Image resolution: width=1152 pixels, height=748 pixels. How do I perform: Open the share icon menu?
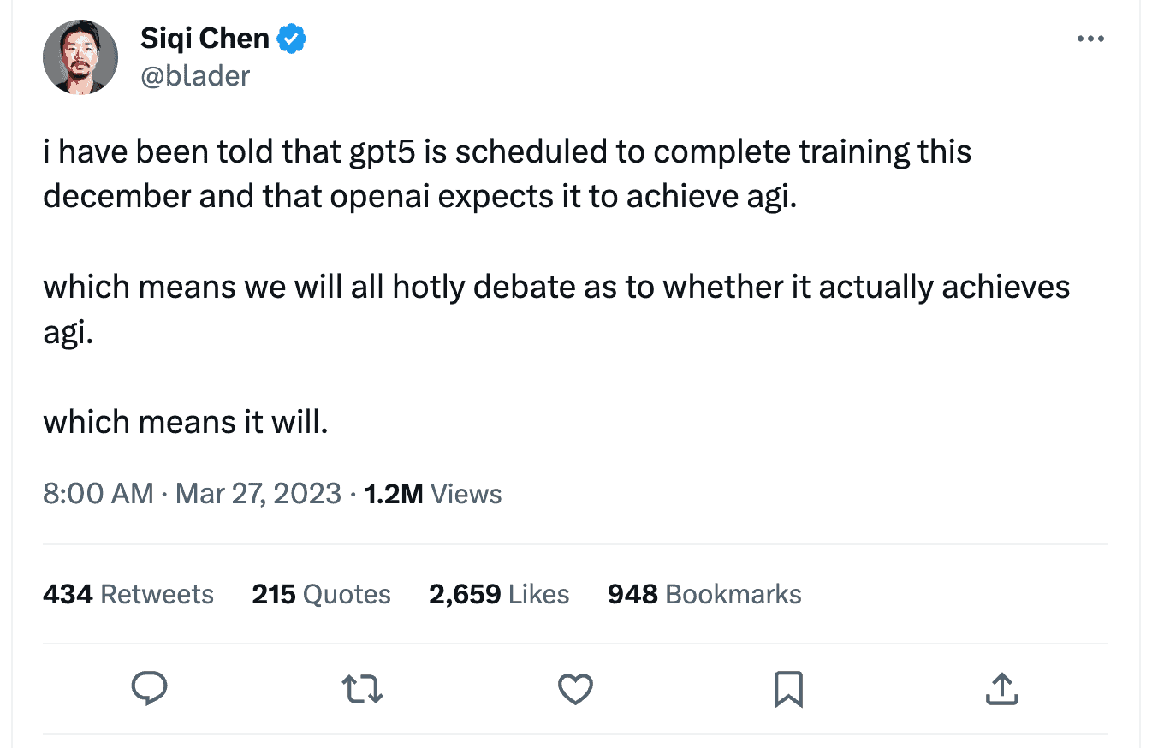[x=1001, y=688]
